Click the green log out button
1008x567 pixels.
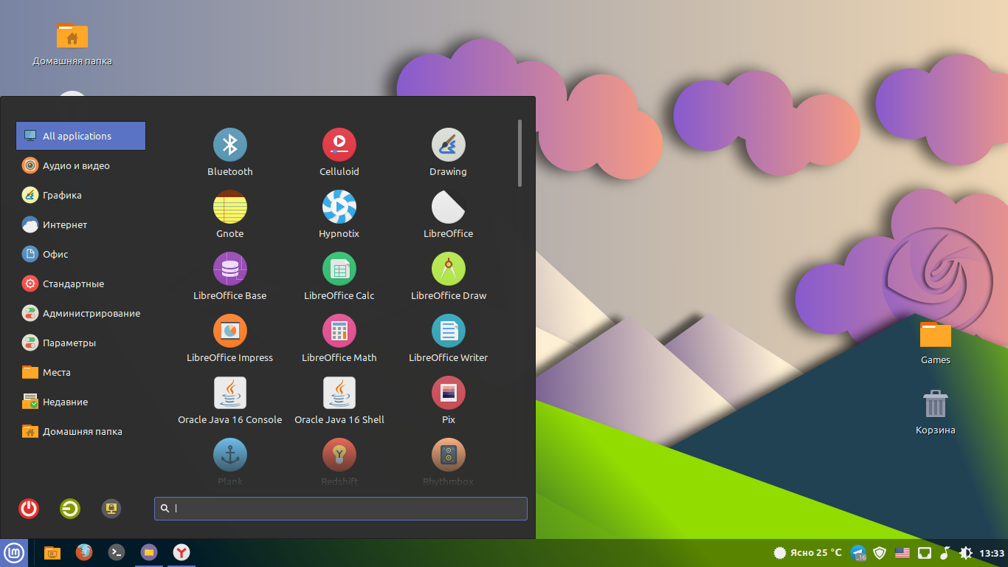click(70, 508)
